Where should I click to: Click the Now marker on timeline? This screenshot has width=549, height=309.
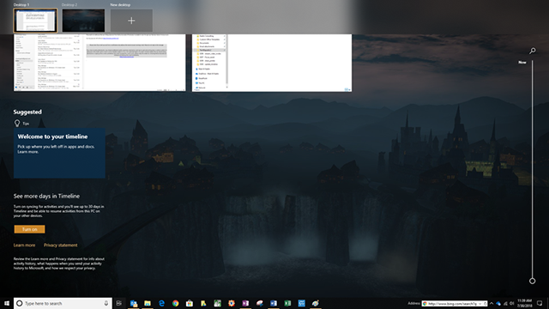[x=522, y=63]
